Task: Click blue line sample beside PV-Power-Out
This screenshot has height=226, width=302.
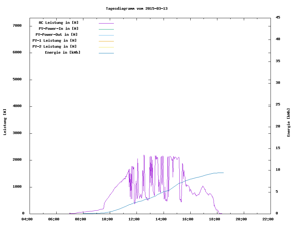Action: pyautogui.click(x=106, y=35)
